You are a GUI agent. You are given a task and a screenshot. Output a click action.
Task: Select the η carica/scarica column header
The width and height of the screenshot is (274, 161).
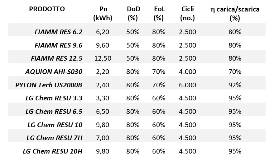tap(235, 14)
